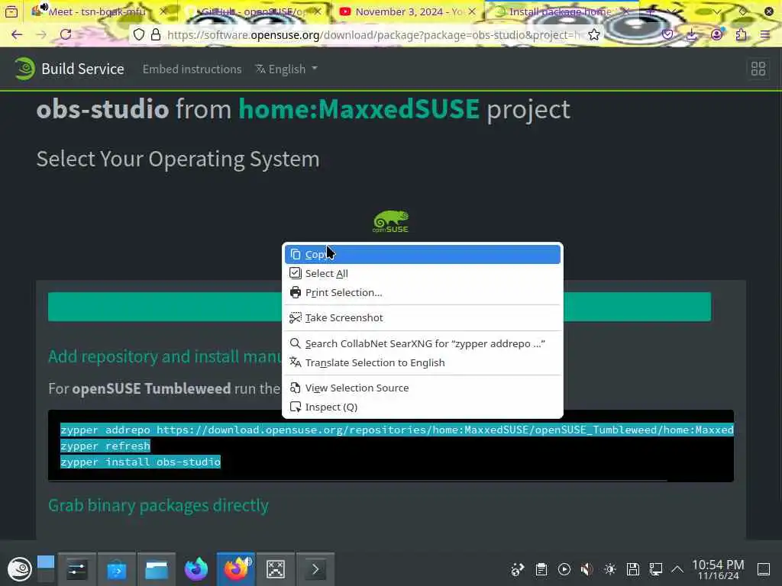Screen dimensions: 782x586
Task: Click the Add repository and install manually heading
Action: (165, 356)
